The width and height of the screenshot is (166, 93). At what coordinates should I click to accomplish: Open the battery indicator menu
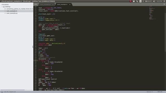point(148,1)
